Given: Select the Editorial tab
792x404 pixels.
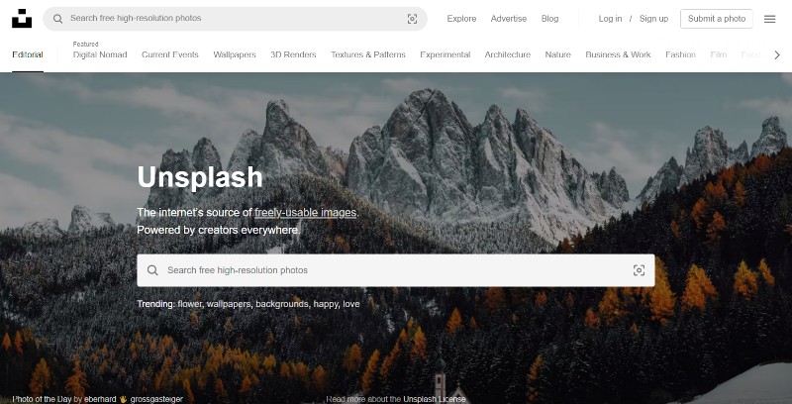Looking at the screenshot, I should click(28, 54).
